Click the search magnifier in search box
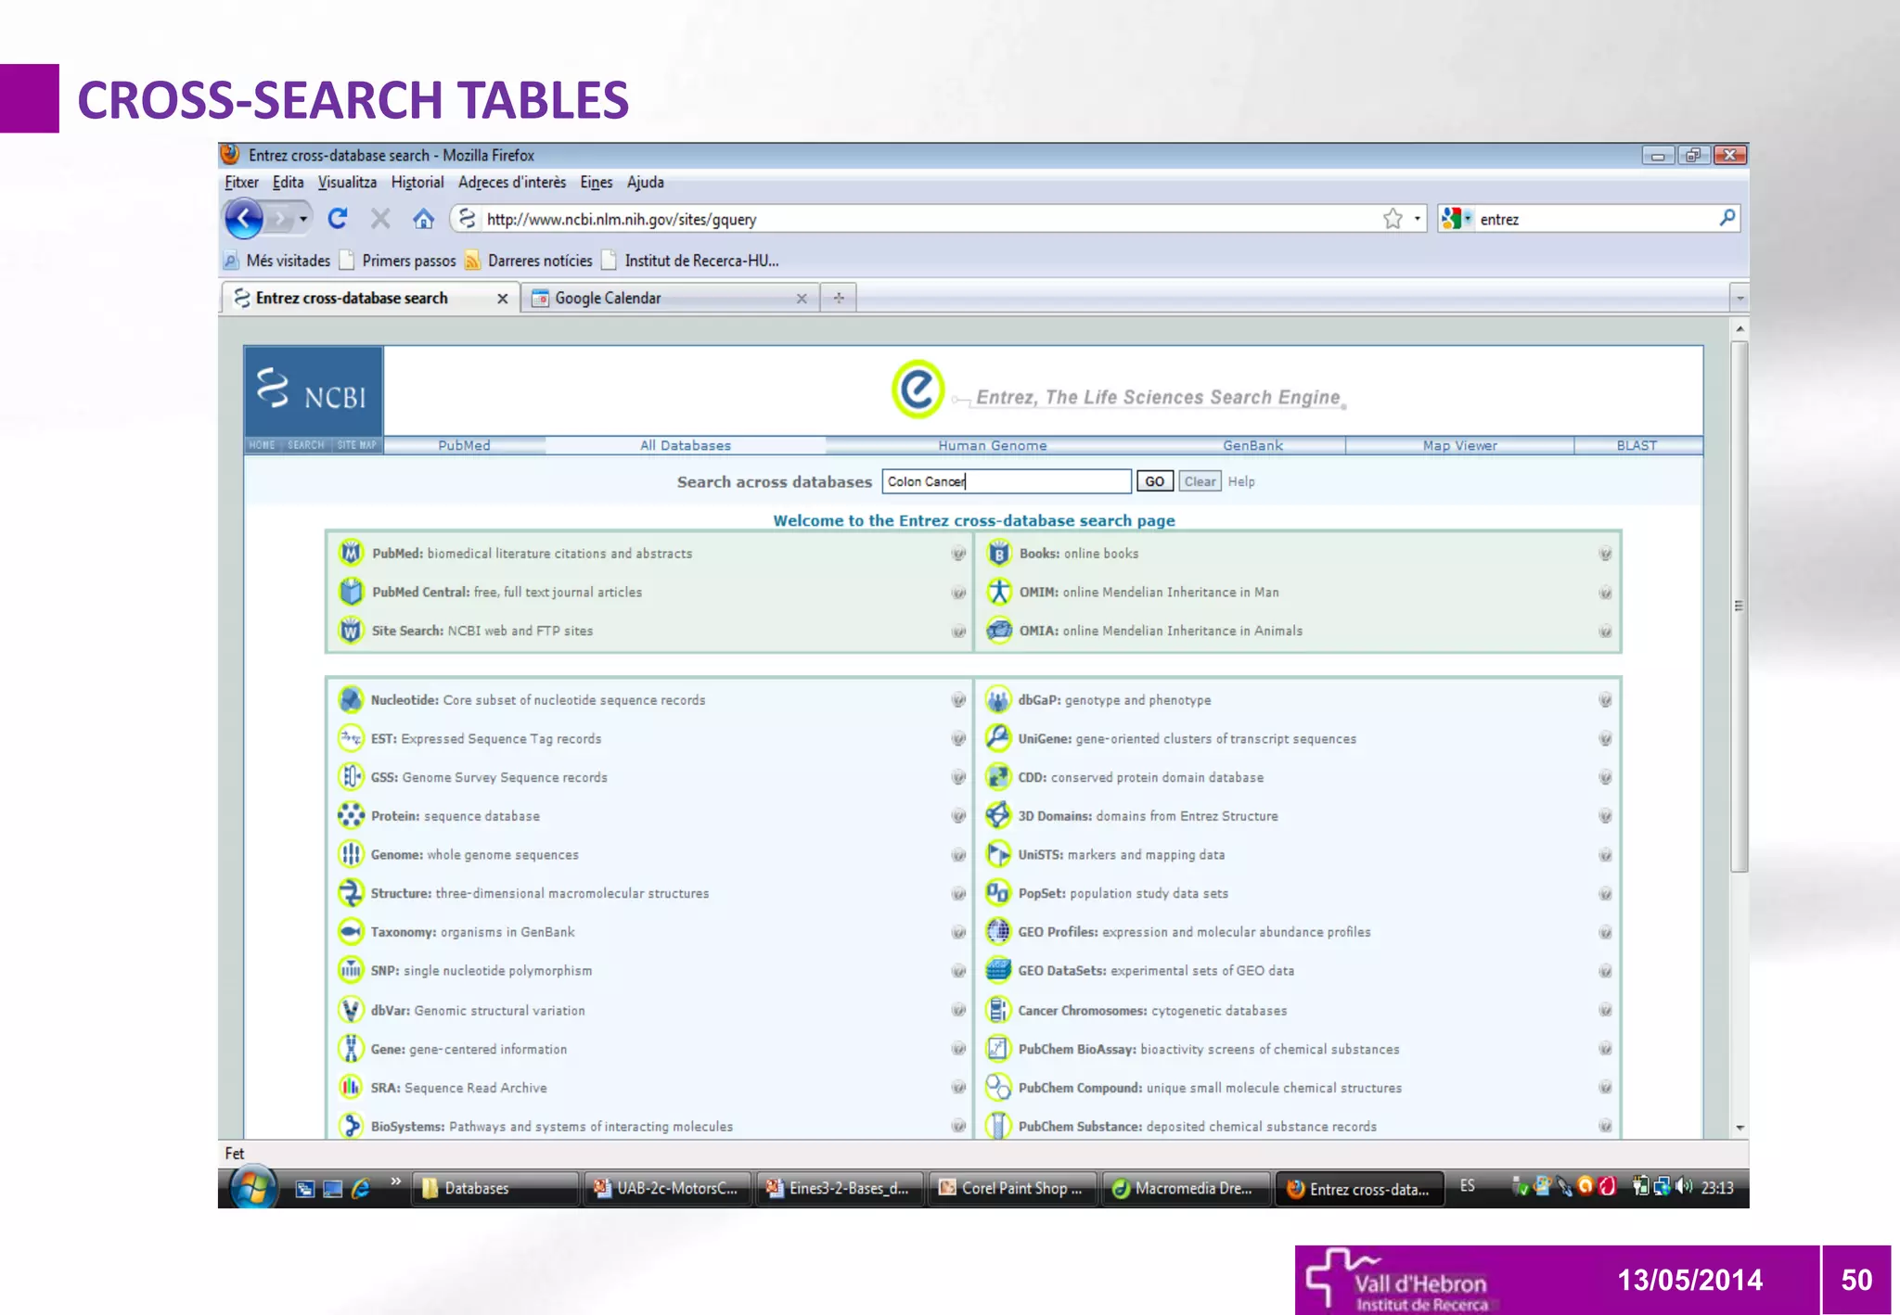Viewport: 1900px width, 1315px height. [1727, 218]
